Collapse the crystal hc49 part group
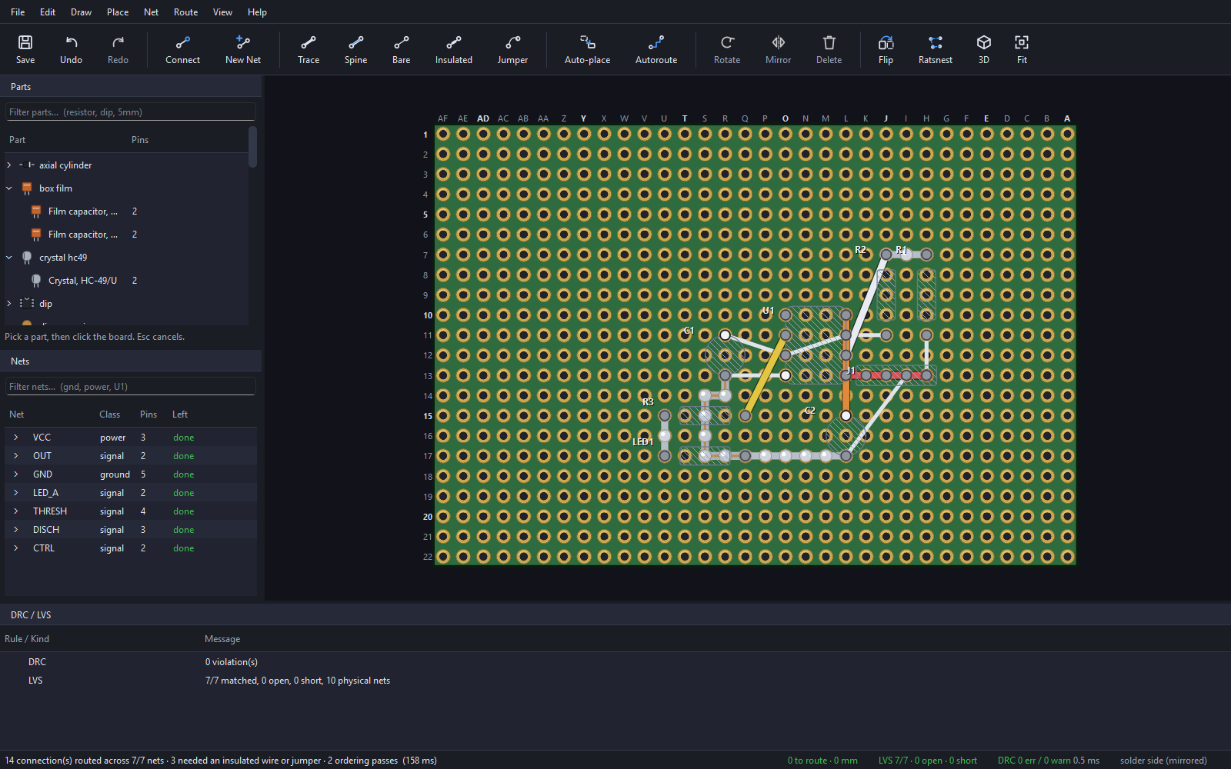1231x769 pixels. pyautogui.click(x=9, y=258)
